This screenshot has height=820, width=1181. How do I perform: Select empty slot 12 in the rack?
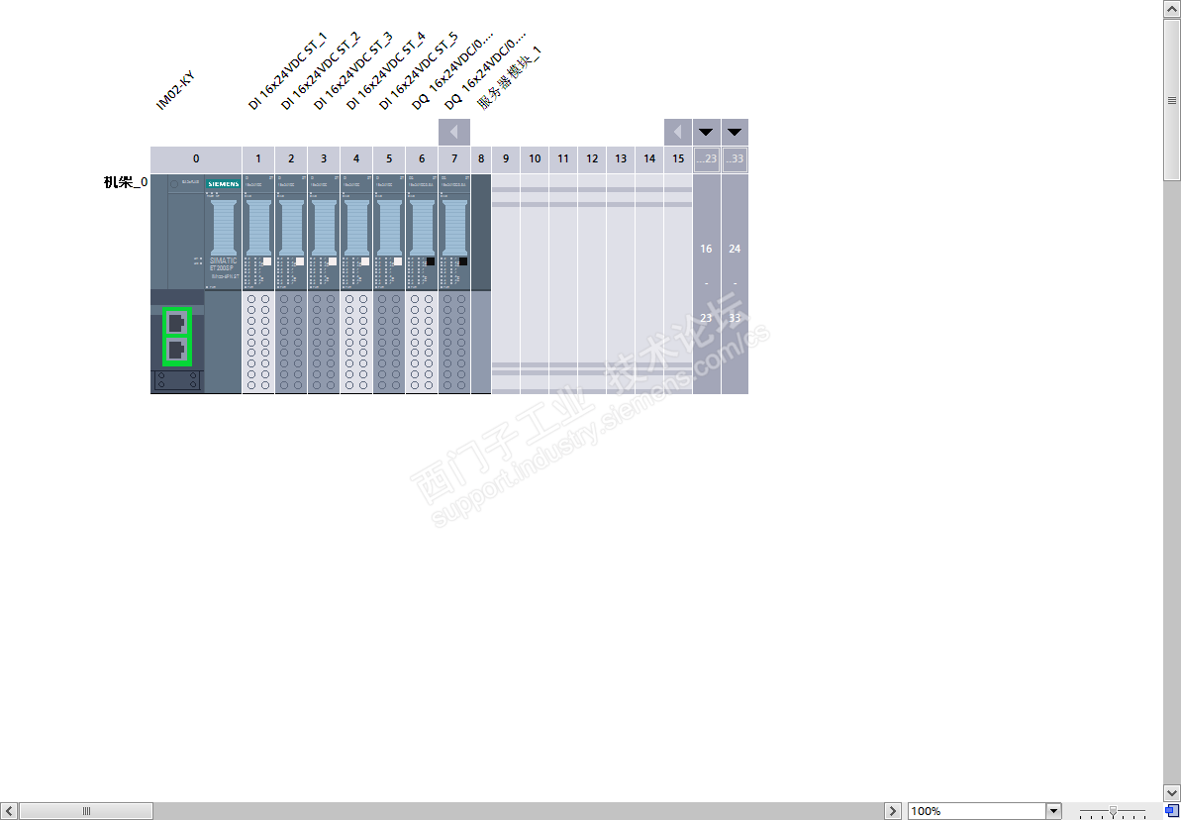tap(592, 283)
